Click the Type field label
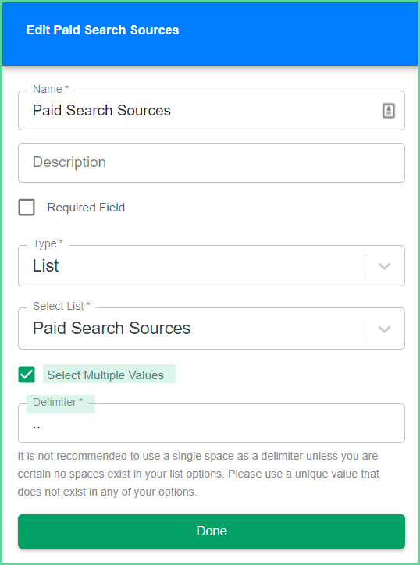 click(48, 244)
